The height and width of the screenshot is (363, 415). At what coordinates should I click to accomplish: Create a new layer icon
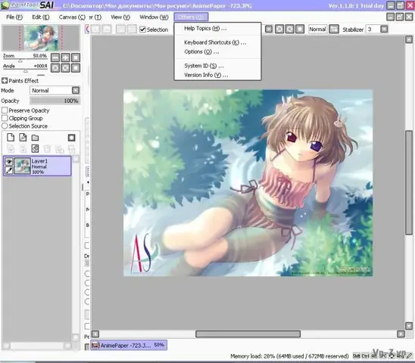(x=11, y=138)
